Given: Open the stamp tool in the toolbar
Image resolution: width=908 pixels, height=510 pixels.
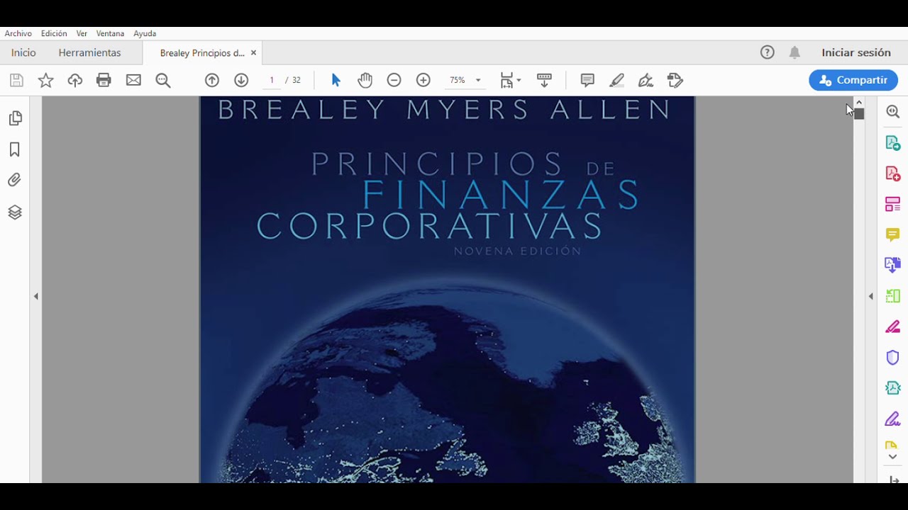Looking at the screenshot, I should (x=675, y=80).
